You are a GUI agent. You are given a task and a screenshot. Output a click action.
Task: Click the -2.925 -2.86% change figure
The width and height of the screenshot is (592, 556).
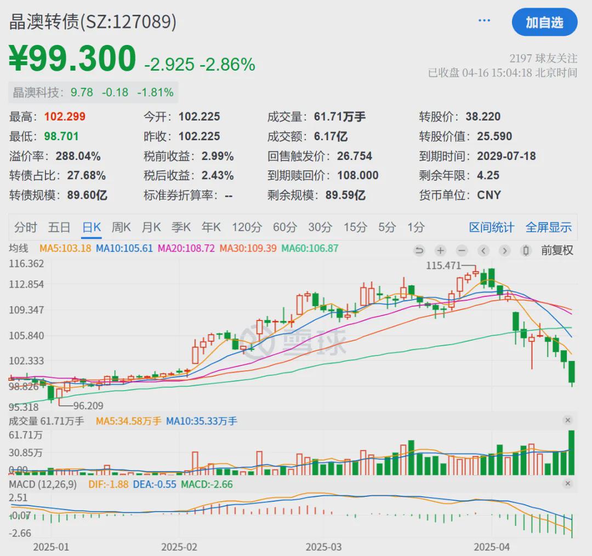200,65
